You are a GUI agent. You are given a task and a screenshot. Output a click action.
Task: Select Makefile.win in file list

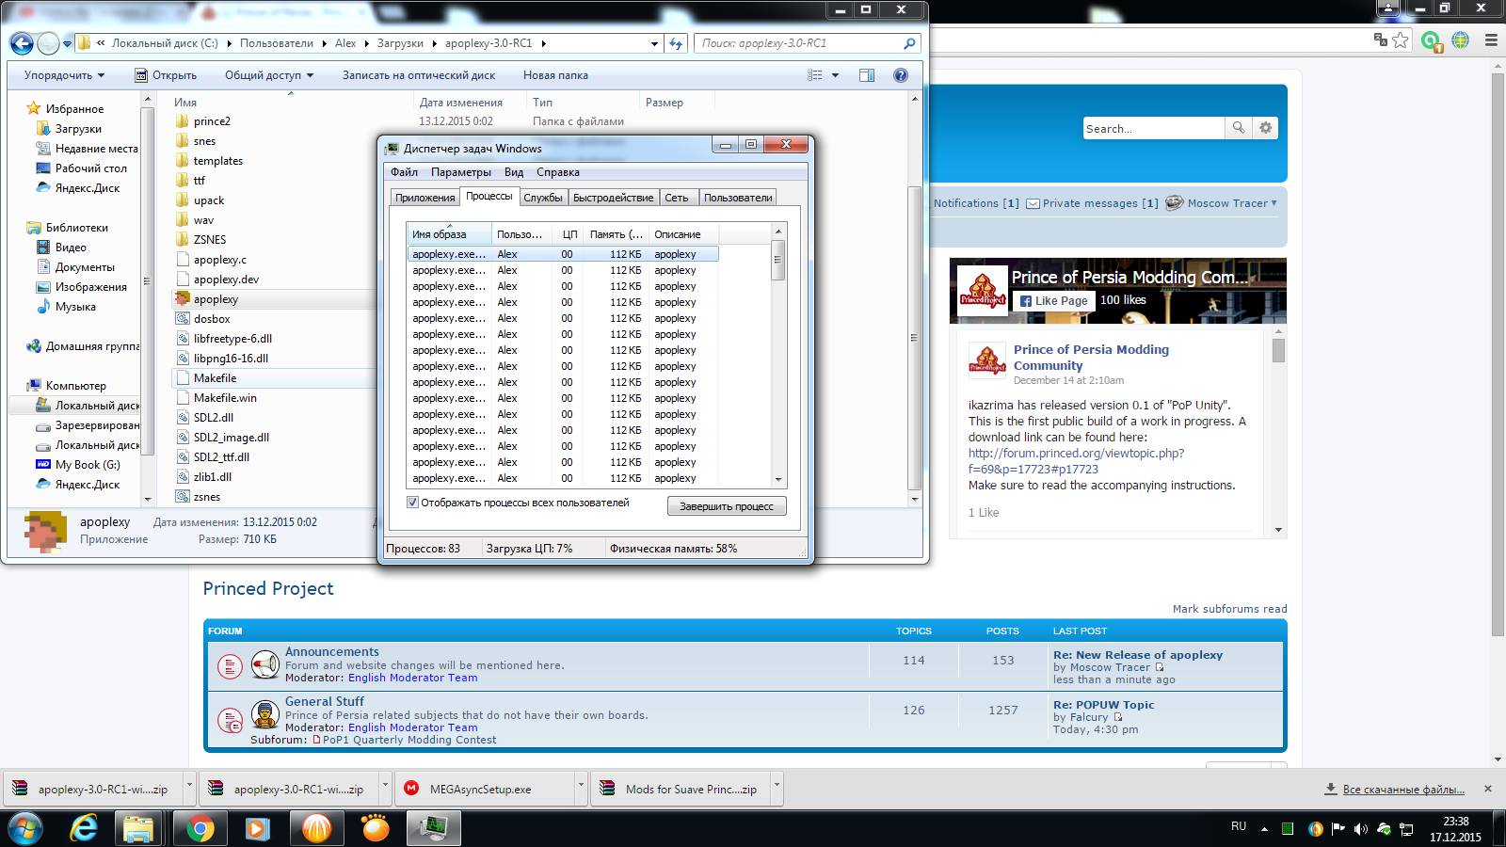point(225,398)
